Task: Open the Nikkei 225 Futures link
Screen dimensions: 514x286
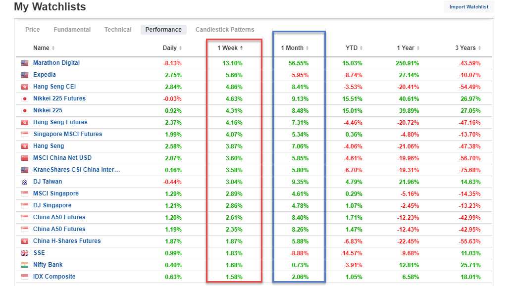Action: [59, 98]
